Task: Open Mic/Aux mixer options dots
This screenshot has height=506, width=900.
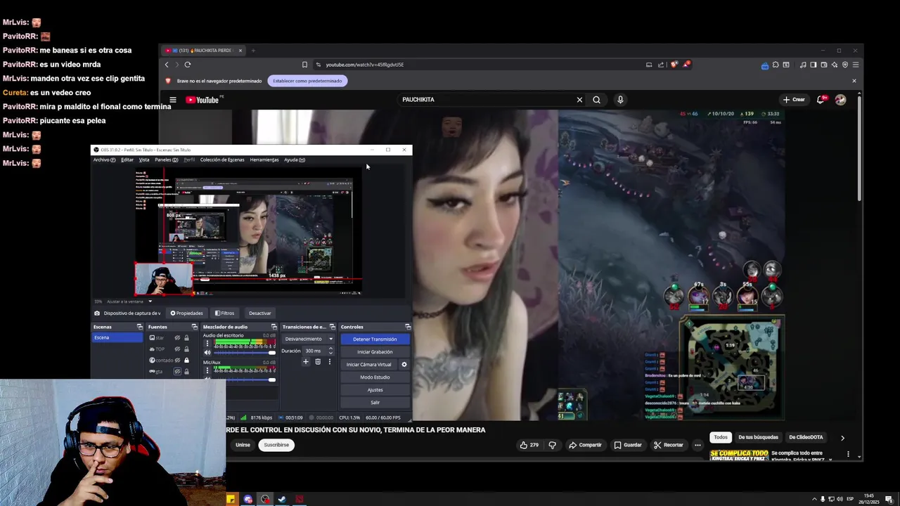Action: (207, 370)
